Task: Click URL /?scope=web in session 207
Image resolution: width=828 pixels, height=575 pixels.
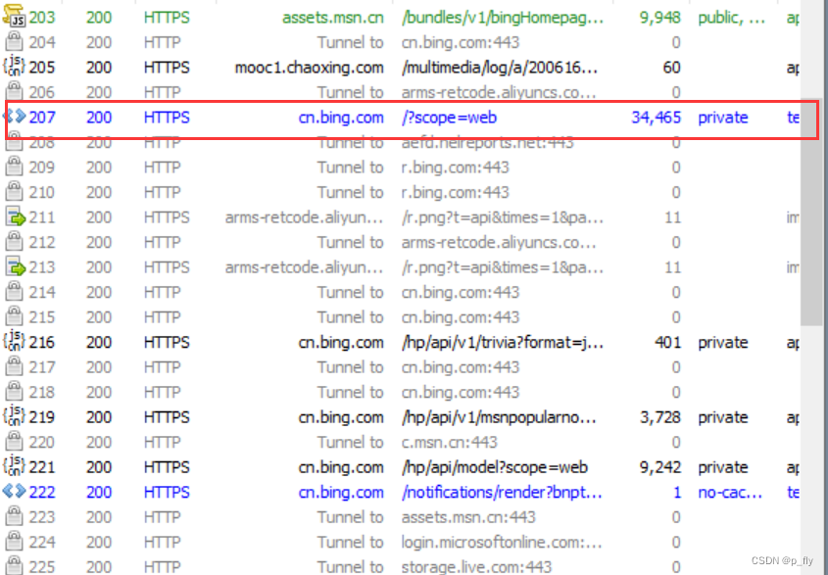Action: 449,118
